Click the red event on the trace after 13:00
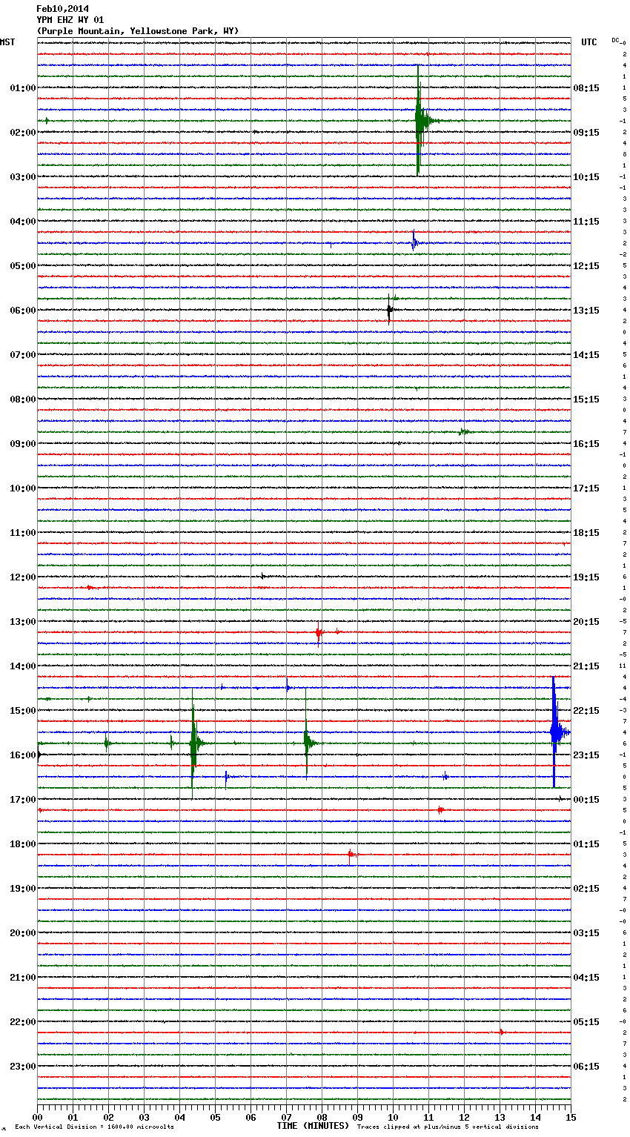Viewport: 630px width, 1137px height. coord(319,633)
